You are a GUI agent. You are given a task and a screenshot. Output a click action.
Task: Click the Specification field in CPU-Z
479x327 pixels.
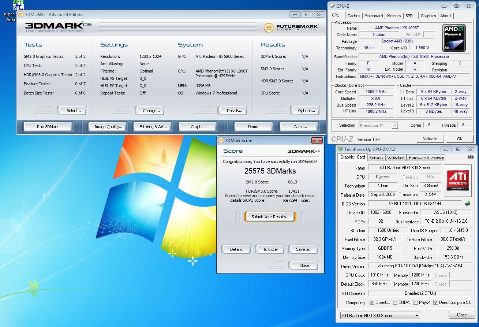coord(414,57)
